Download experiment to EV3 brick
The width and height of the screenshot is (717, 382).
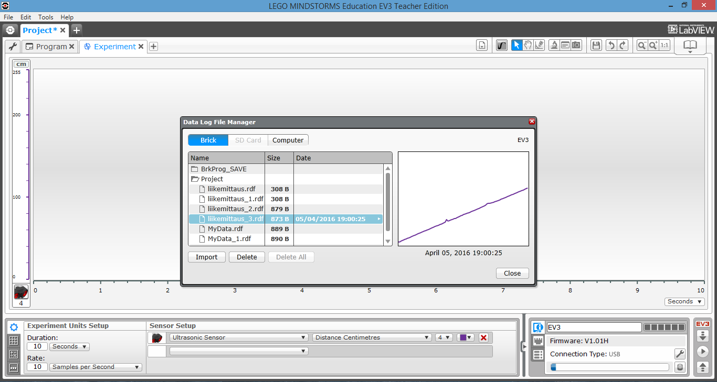click(702, 336)
